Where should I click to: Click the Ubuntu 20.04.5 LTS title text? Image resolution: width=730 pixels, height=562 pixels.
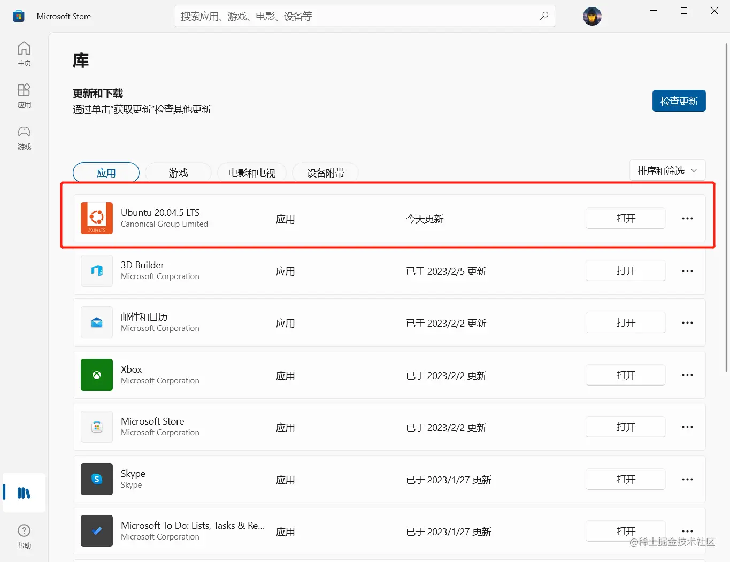pyautogui.click(x=160, y=212)
